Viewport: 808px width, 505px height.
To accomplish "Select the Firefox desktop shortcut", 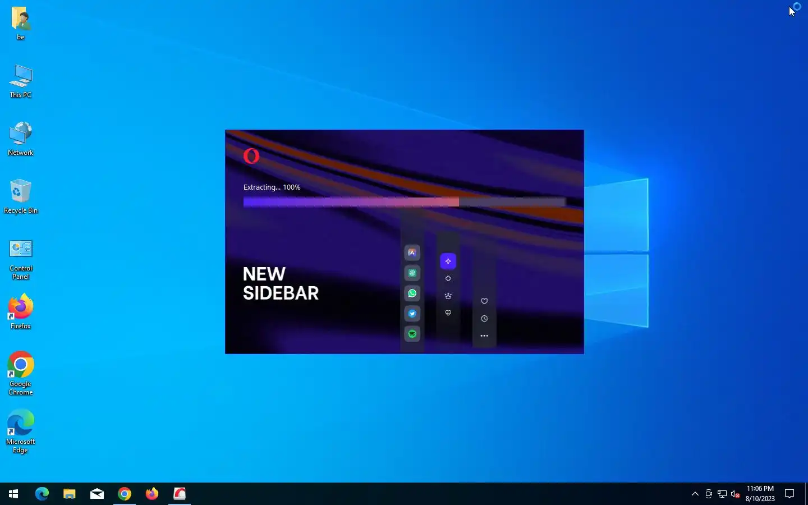I will [x=21, y=312].
